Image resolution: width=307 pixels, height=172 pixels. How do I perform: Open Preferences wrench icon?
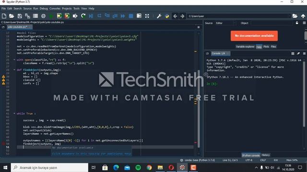tap(159, 16)
